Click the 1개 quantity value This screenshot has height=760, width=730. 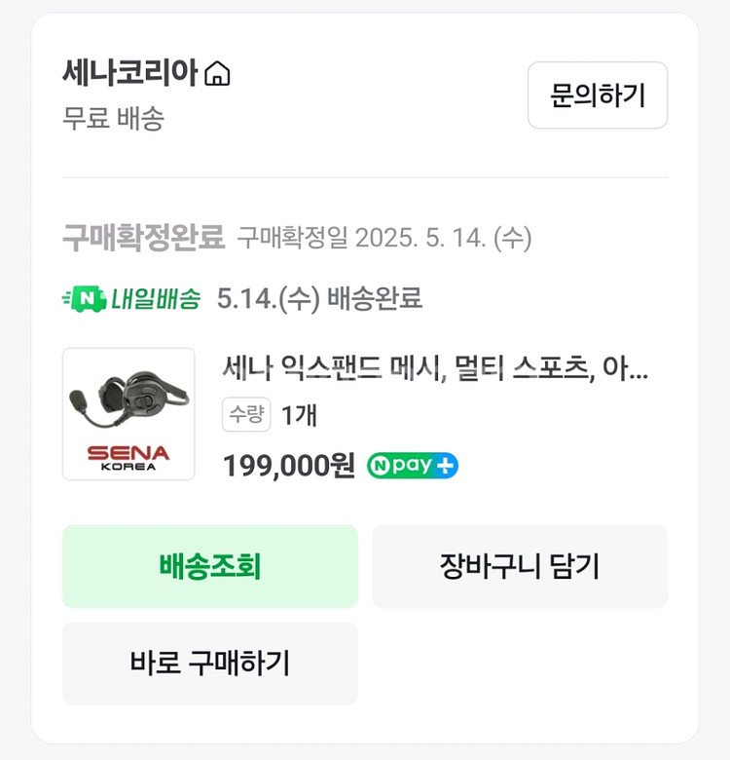coord(299,414)
